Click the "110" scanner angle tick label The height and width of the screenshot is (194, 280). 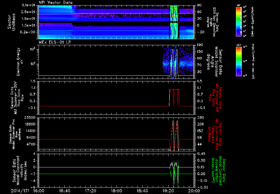pyautogui.click(x=200, y=58)
